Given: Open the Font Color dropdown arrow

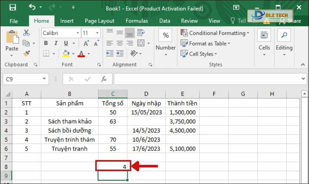Looking at the screenshot, I should 89,54.
